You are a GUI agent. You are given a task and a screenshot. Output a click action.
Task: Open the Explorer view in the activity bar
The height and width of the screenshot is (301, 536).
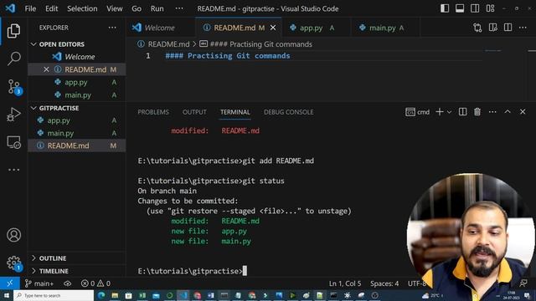pyautogui.click(x=13, y=31)
